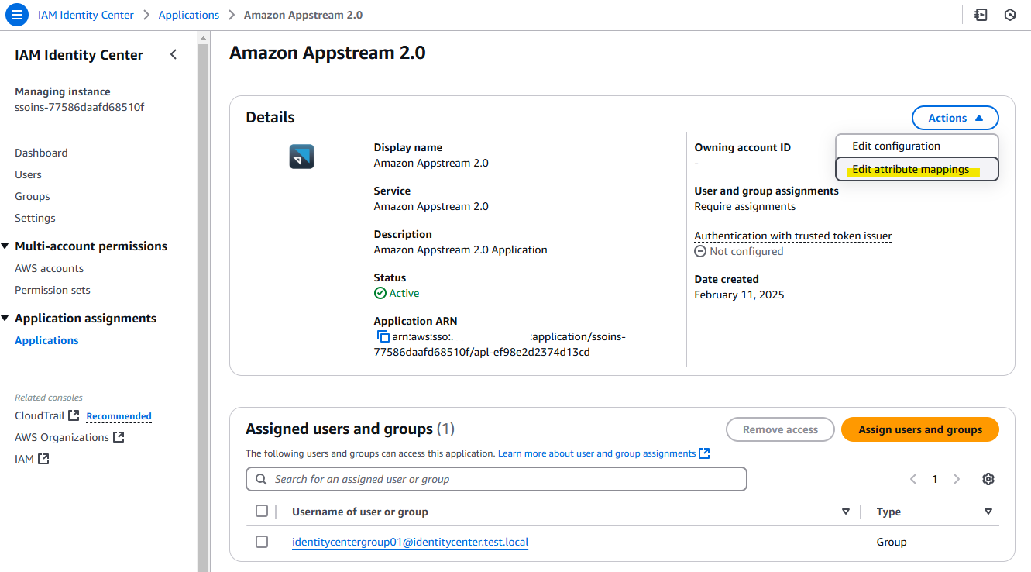The height and width of the screenshot is (572, 1031).
Task: Open table preferences gear icon
Action: tap(988, 479)
